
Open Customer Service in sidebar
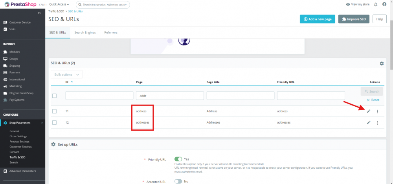pyautogui.click(x=20, y=22)
